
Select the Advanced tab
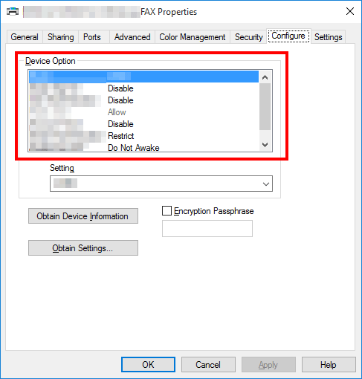(132, 37)
